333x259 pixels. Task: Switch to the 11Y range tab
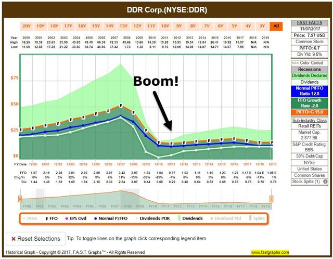tap(151, 26)
